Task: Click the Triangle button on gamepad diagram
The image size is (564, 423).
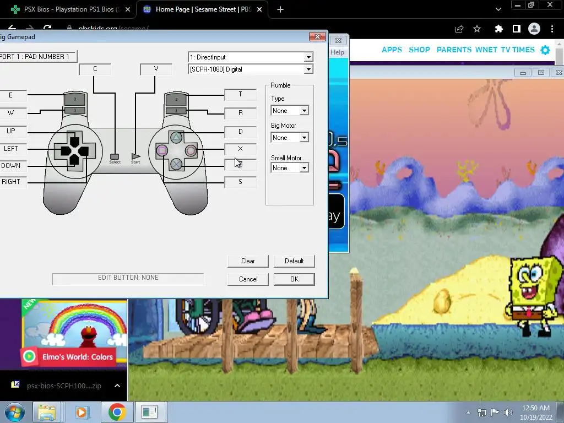Action: (176, 137)
